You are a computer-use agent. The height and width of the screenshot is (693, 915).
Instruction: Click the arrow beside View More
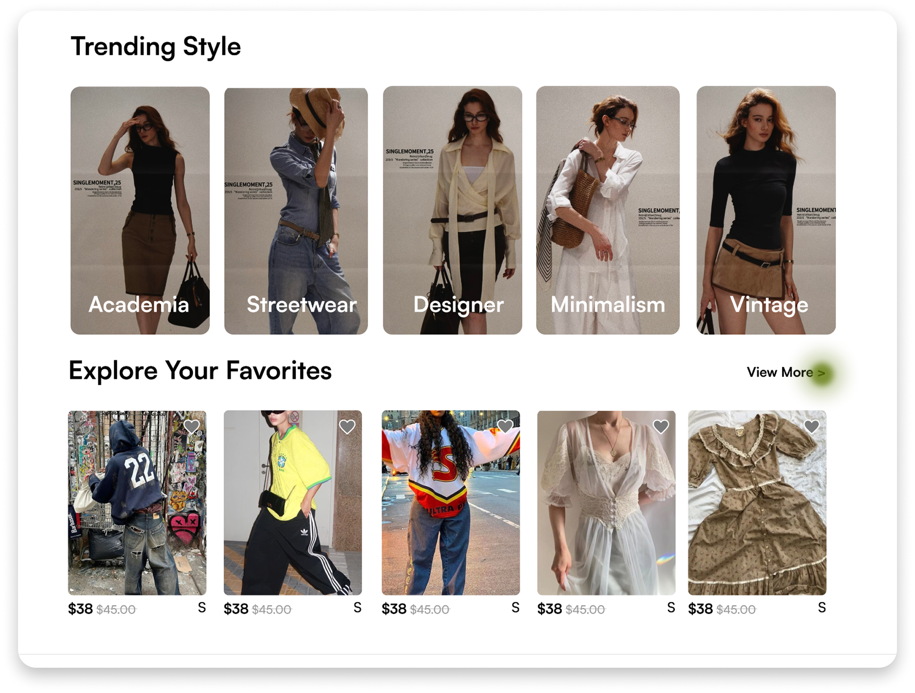pyautogui.click(x=821, y=373)
